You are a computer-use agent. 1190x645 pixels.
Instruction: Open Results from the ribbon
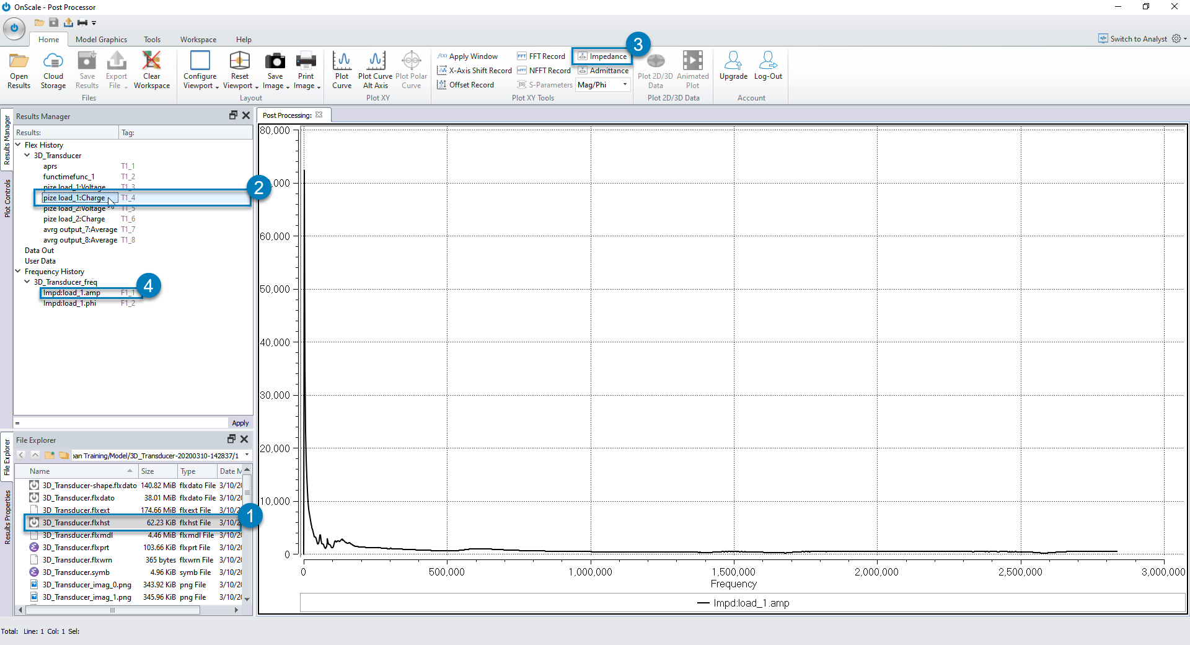coord(19,70)
